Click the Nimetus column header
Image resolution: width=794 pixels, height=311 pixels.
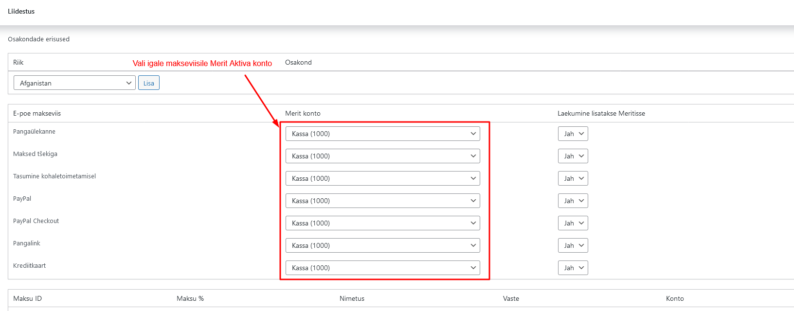pos(352,298)
